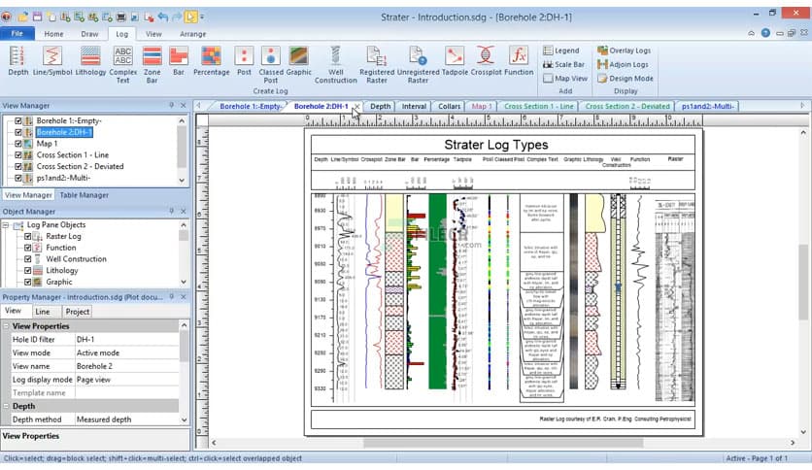
Task: Select the Tadpole log tool
Action: (455, 61)
